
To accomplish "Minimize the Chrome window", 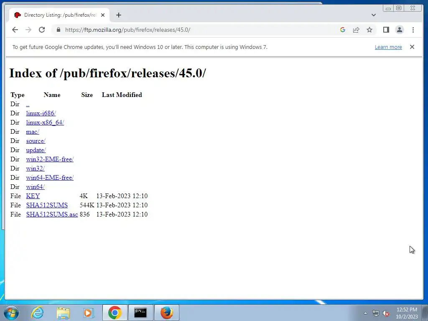I will click(388, 8).
